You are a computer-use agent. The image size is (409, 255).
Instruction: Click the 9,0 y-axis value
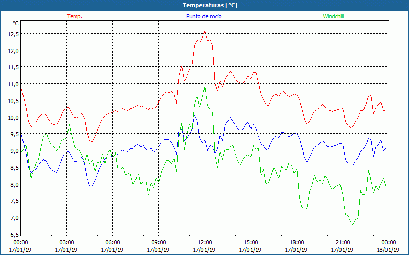[x=15, y=151]
